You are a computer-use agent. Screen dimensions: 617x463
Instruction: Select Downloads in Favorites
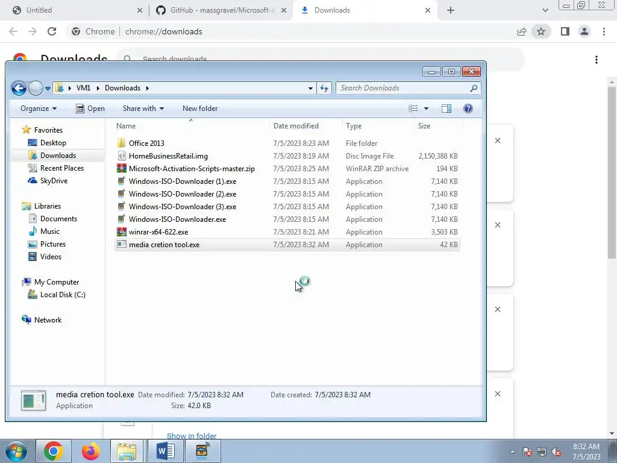coord(58,155)
